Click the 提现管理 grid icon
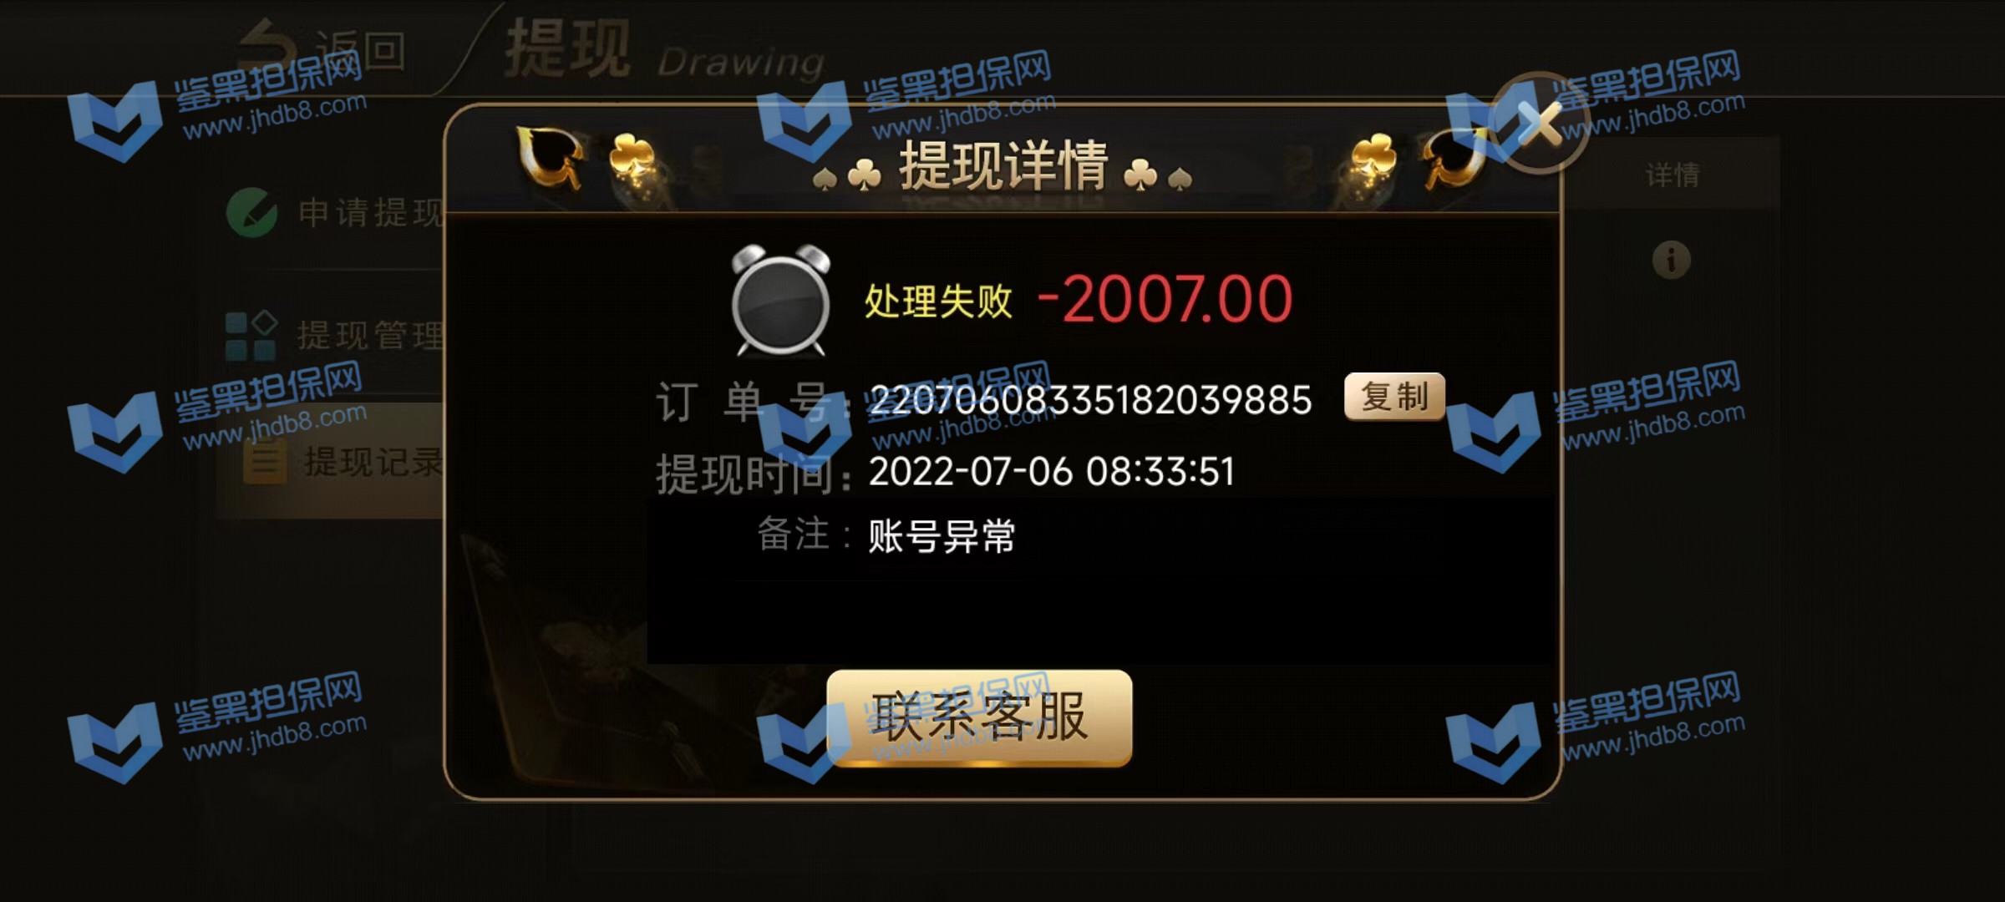 click(251, 336)
